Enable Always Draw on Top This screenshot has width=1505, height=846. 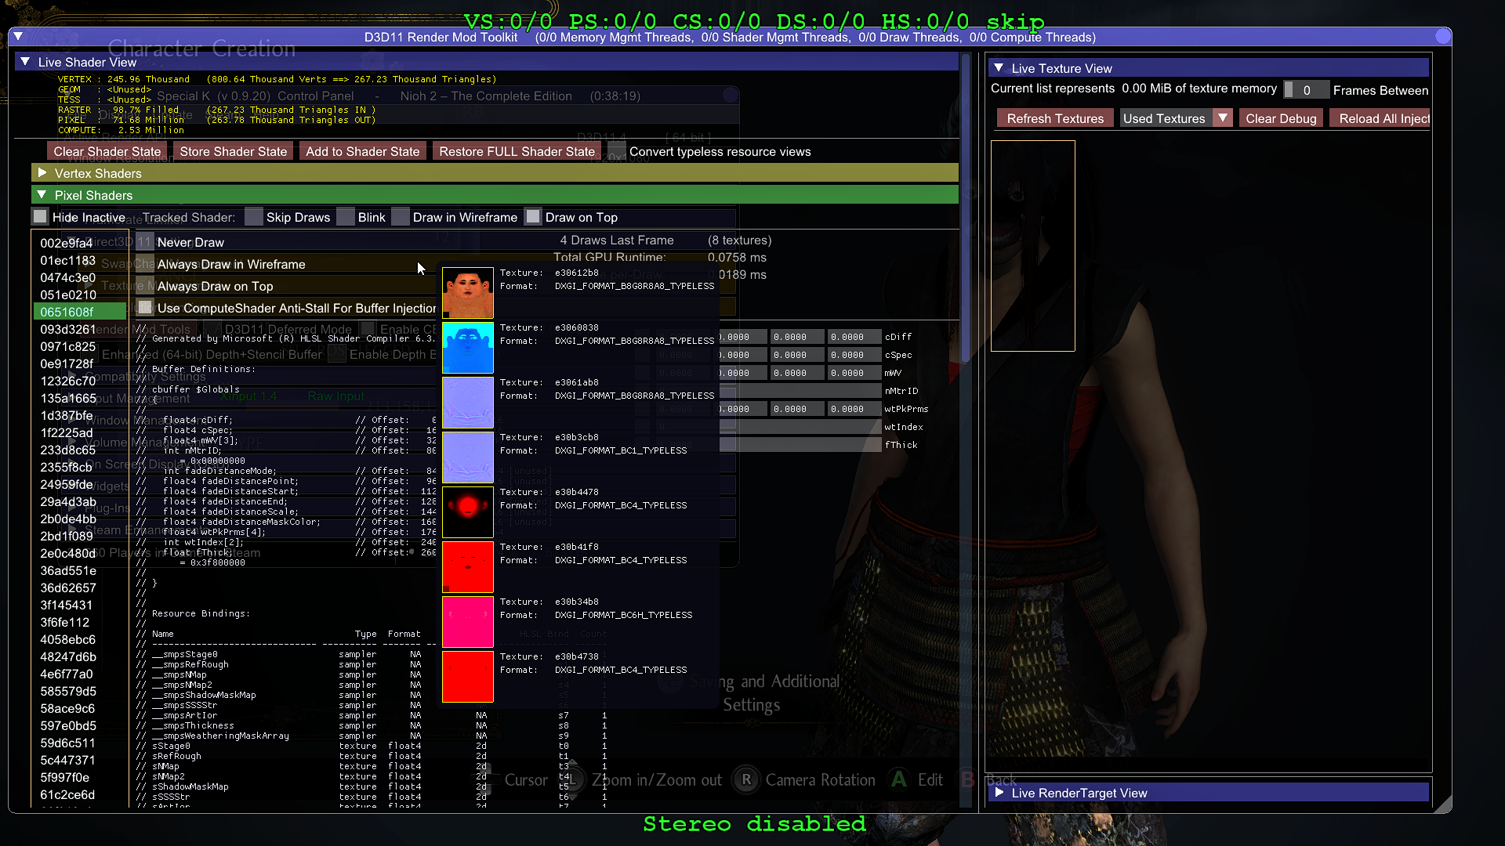tap(145, 286)
